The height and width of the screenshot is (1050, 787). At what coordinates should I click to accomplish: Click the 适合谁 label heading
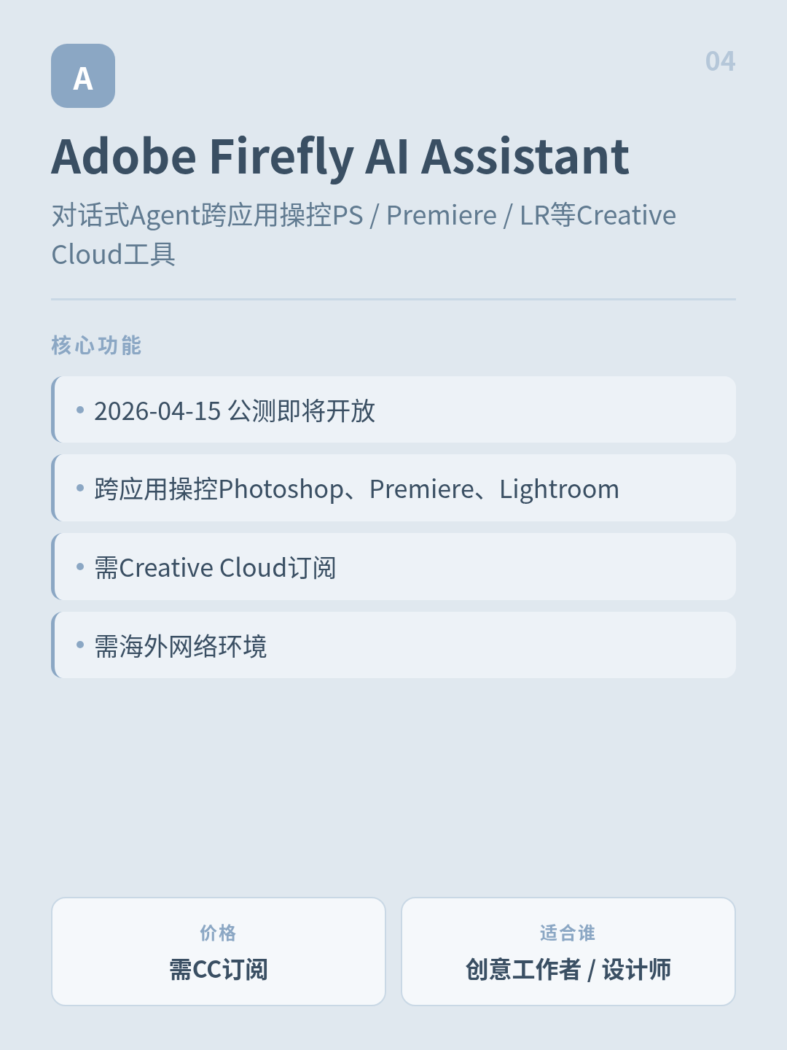(x=568, y=933)
